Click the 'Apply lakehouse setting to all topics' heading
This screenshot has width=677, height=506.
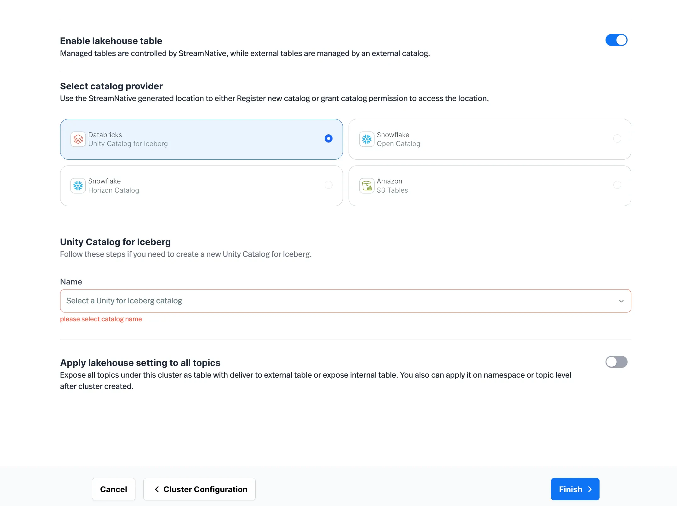[x=140, y=363]
